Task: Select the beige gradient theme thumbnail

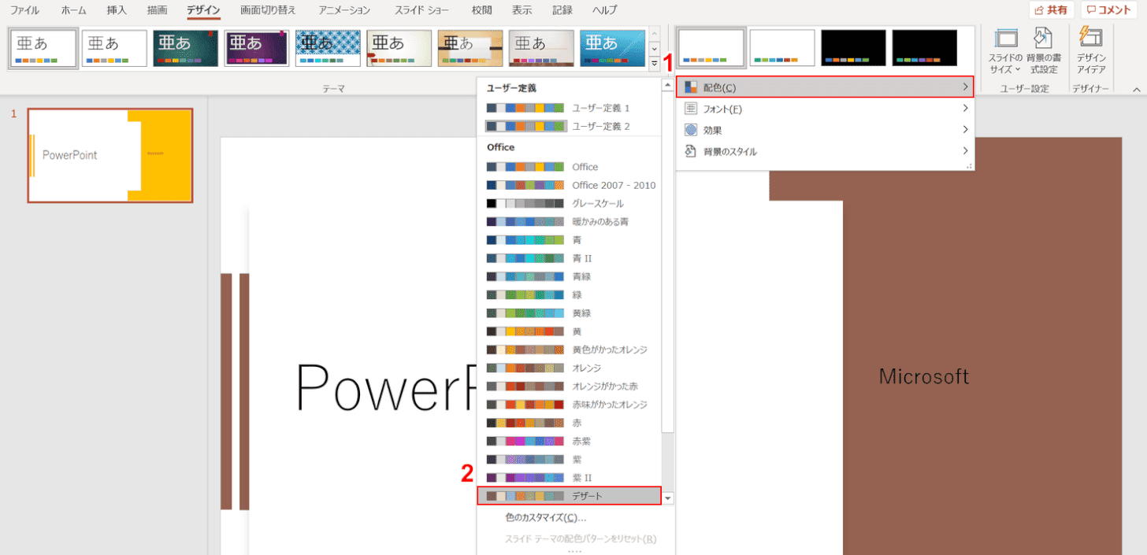Action: tap(541, 48)
